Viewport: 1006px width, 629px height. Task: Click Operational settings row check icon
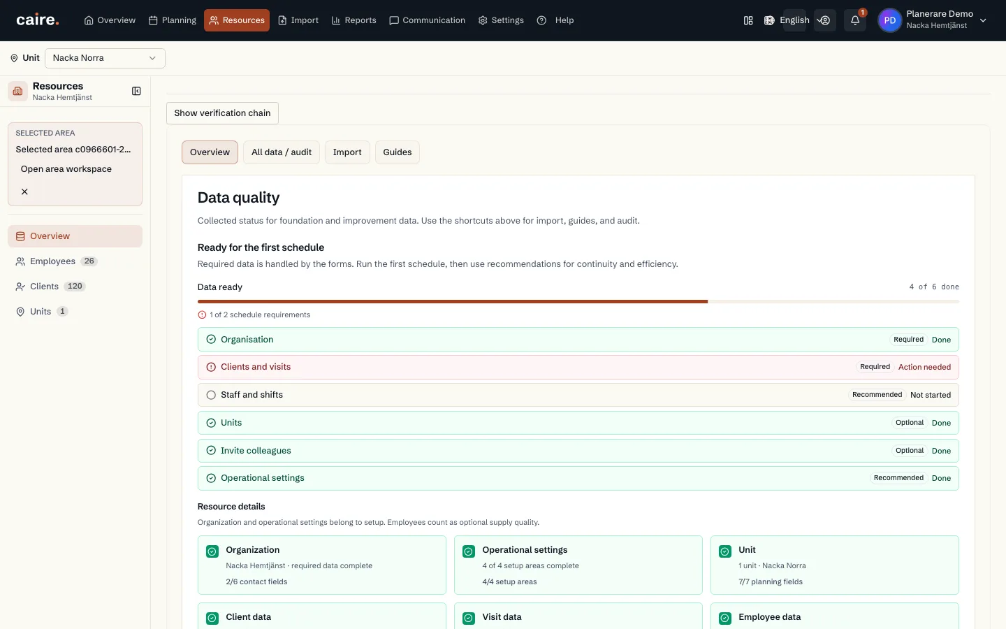[x=211, y=478]
